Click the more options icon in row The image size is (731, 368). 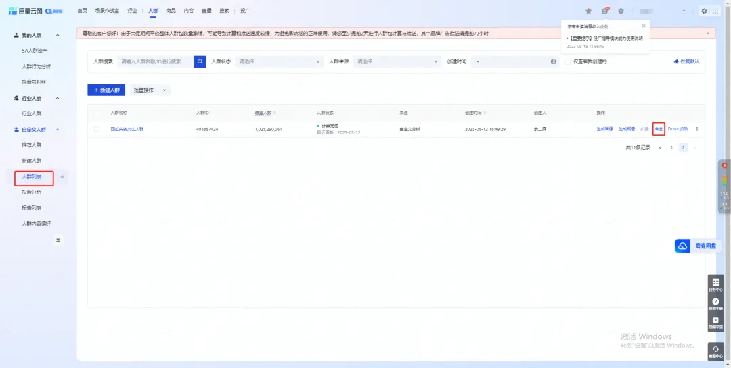[x=697, y=129]
